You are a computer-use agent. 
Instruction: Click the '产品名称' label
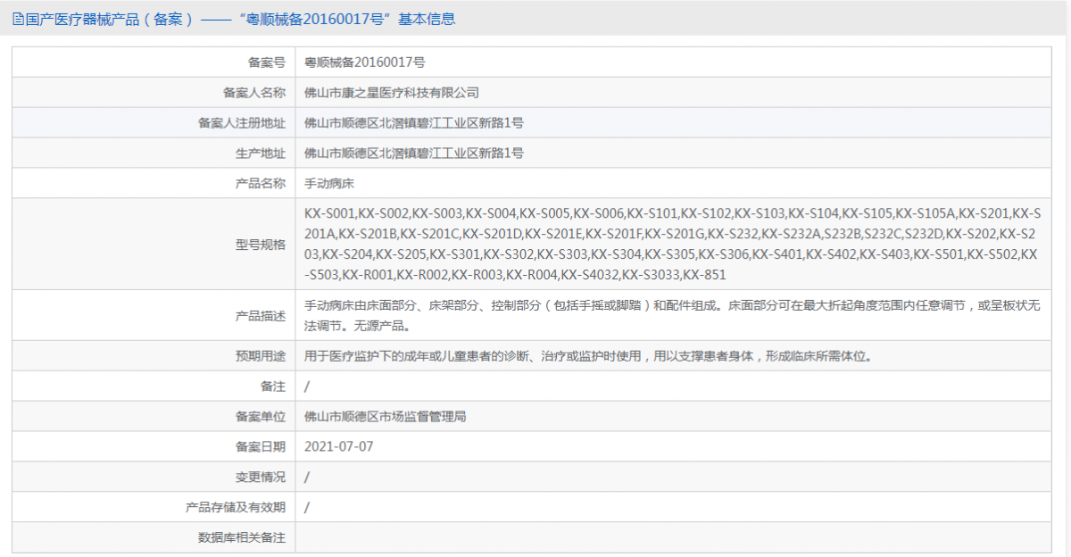click(x=261, y=183)
